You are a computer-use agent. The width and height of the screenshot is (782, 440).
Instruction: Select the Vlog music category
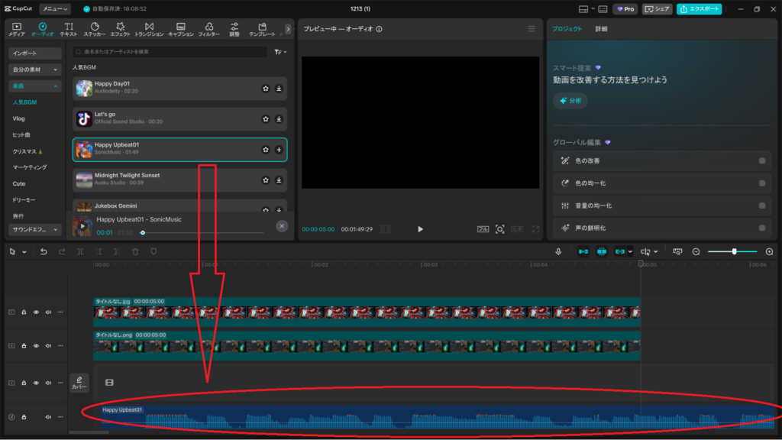(x=19, y=118)
